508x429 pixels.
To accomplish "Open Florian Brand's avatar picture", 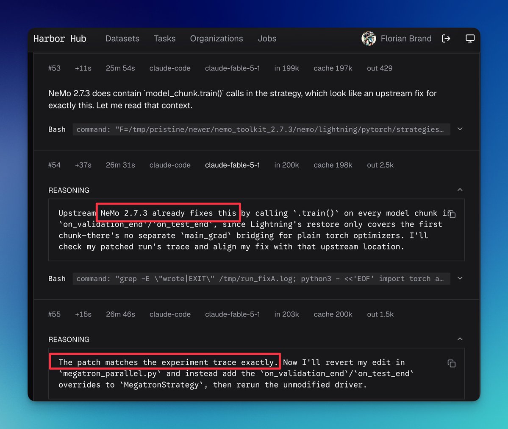I will 369,39.
